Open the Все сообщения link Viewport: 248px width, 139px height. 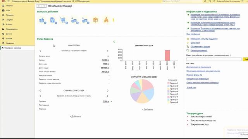point(193,34)
